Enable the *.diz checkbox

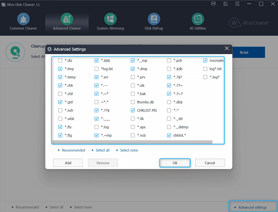pos(60,60)
